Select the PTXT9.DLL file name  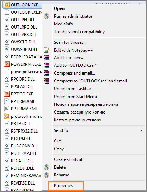[x=21, y=139]
